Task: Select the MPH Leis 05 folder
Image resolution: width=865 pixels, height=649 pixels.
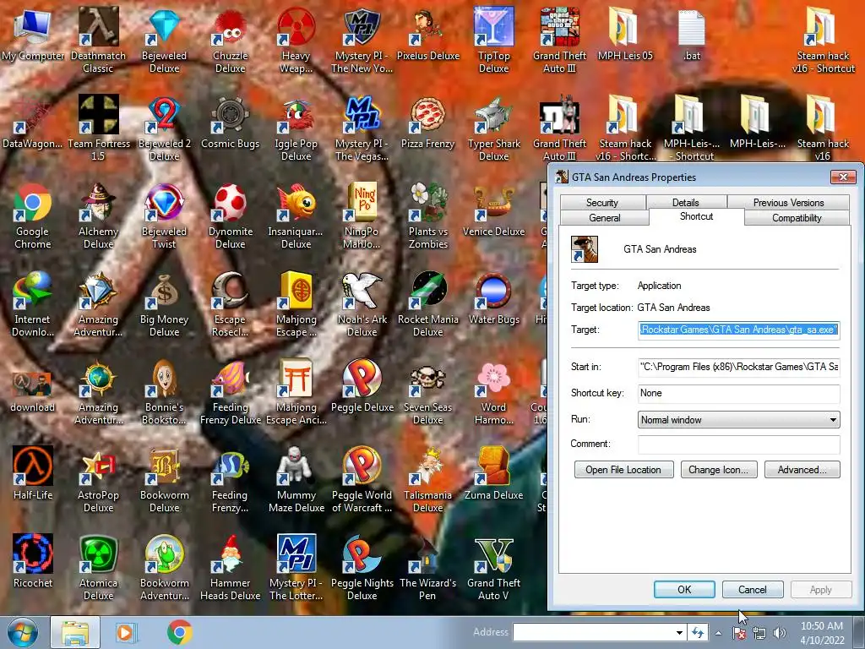Action: tap(625, 26)
